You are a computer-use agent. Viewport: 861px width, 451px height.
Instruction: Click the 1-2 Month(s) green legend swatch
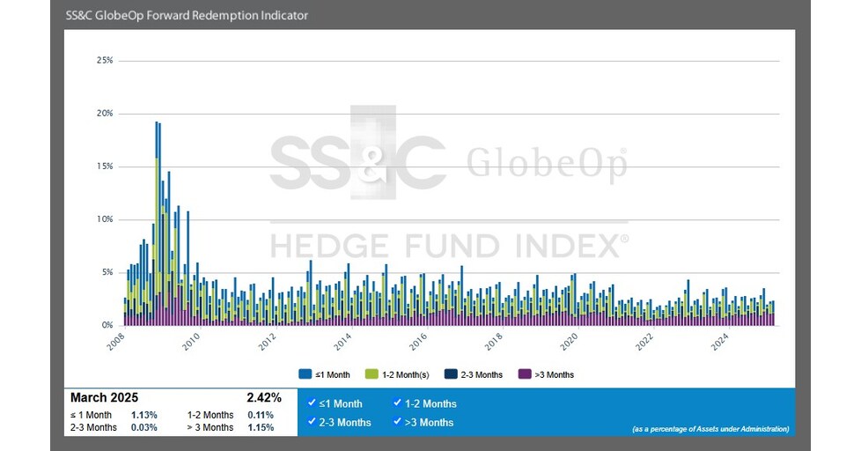click(372, 374)
